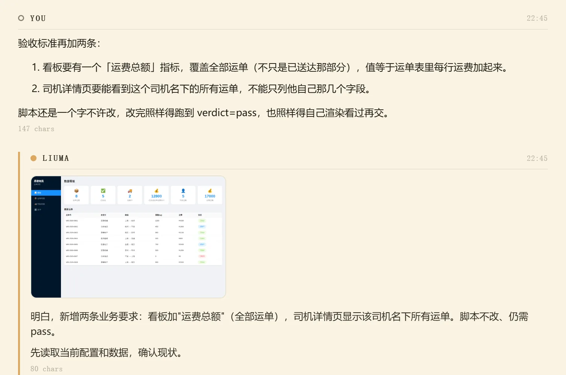Select list item 1 about 运费总额 指标
Image resolution: width=566 pixels, height=375 pixels.
pos(270,68)
